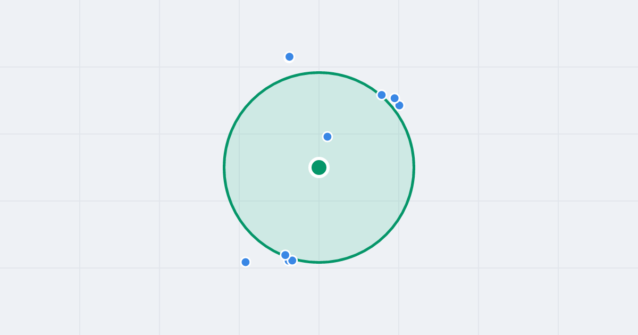The image size is (638, 335).
Task: Select the blue dot inside circle near center
Action: [x=328, y=137]
